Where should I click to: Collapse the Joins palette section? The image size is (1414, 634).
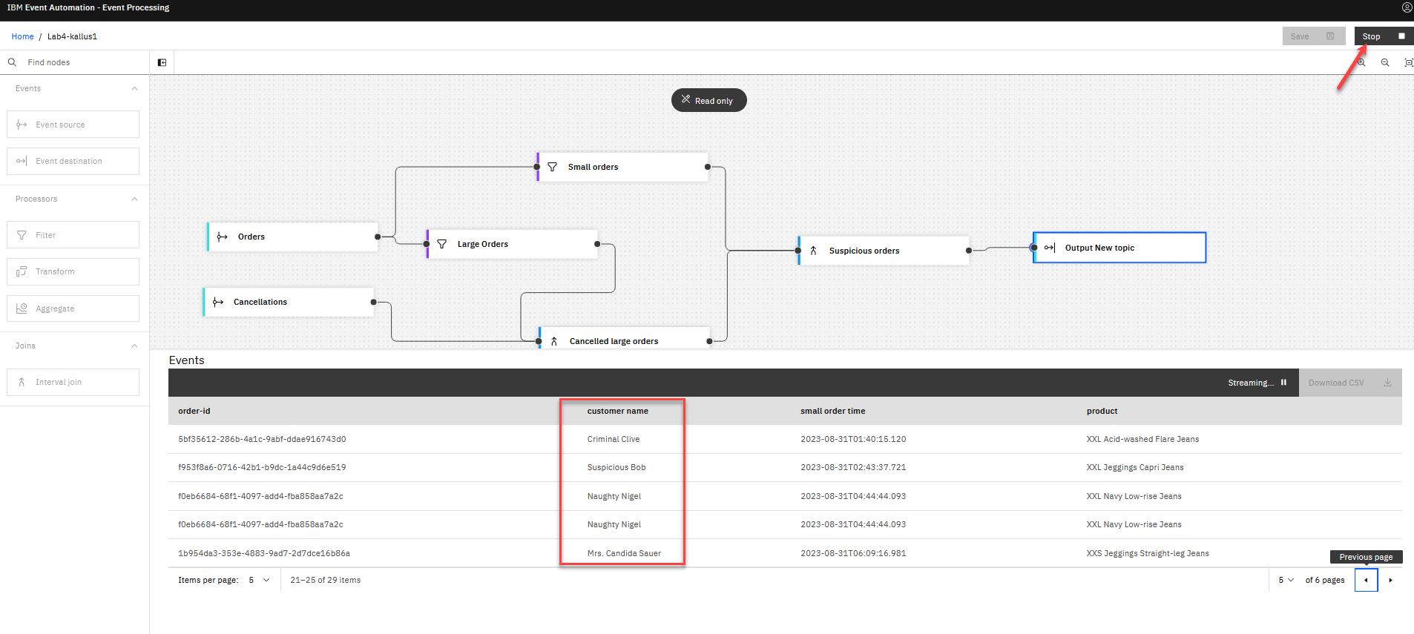point(134,346)
